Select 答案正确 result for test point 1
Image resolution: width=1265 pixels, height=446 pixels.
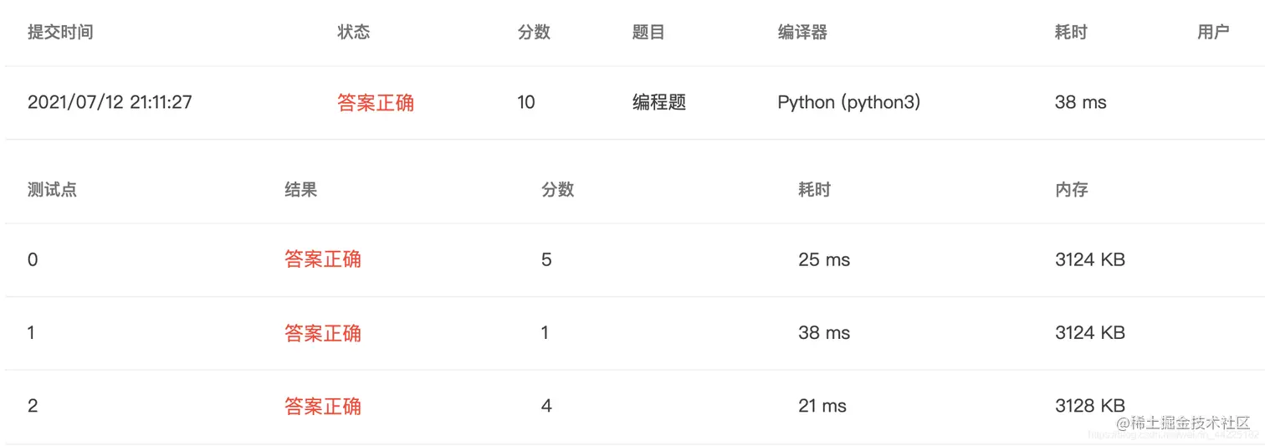(323, 333)
